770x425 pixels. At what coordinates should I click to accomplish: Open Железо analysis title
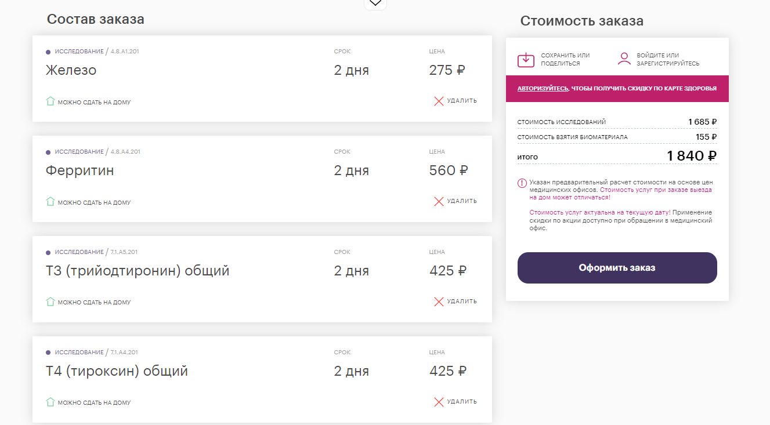(x=71, y=71)
